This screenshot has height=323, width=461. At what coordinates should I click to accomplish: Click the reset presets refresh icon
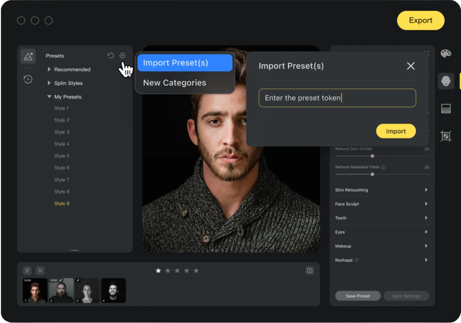click(110, 55)
